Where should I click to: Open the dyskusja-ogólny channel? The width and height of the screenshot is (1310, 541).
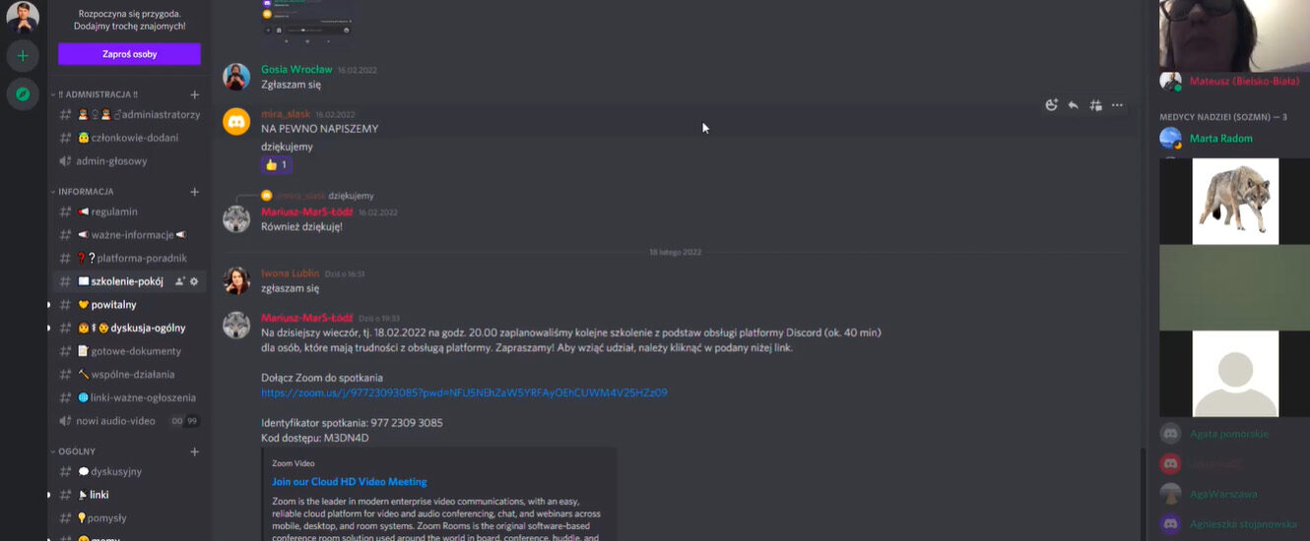click(128, 328)
